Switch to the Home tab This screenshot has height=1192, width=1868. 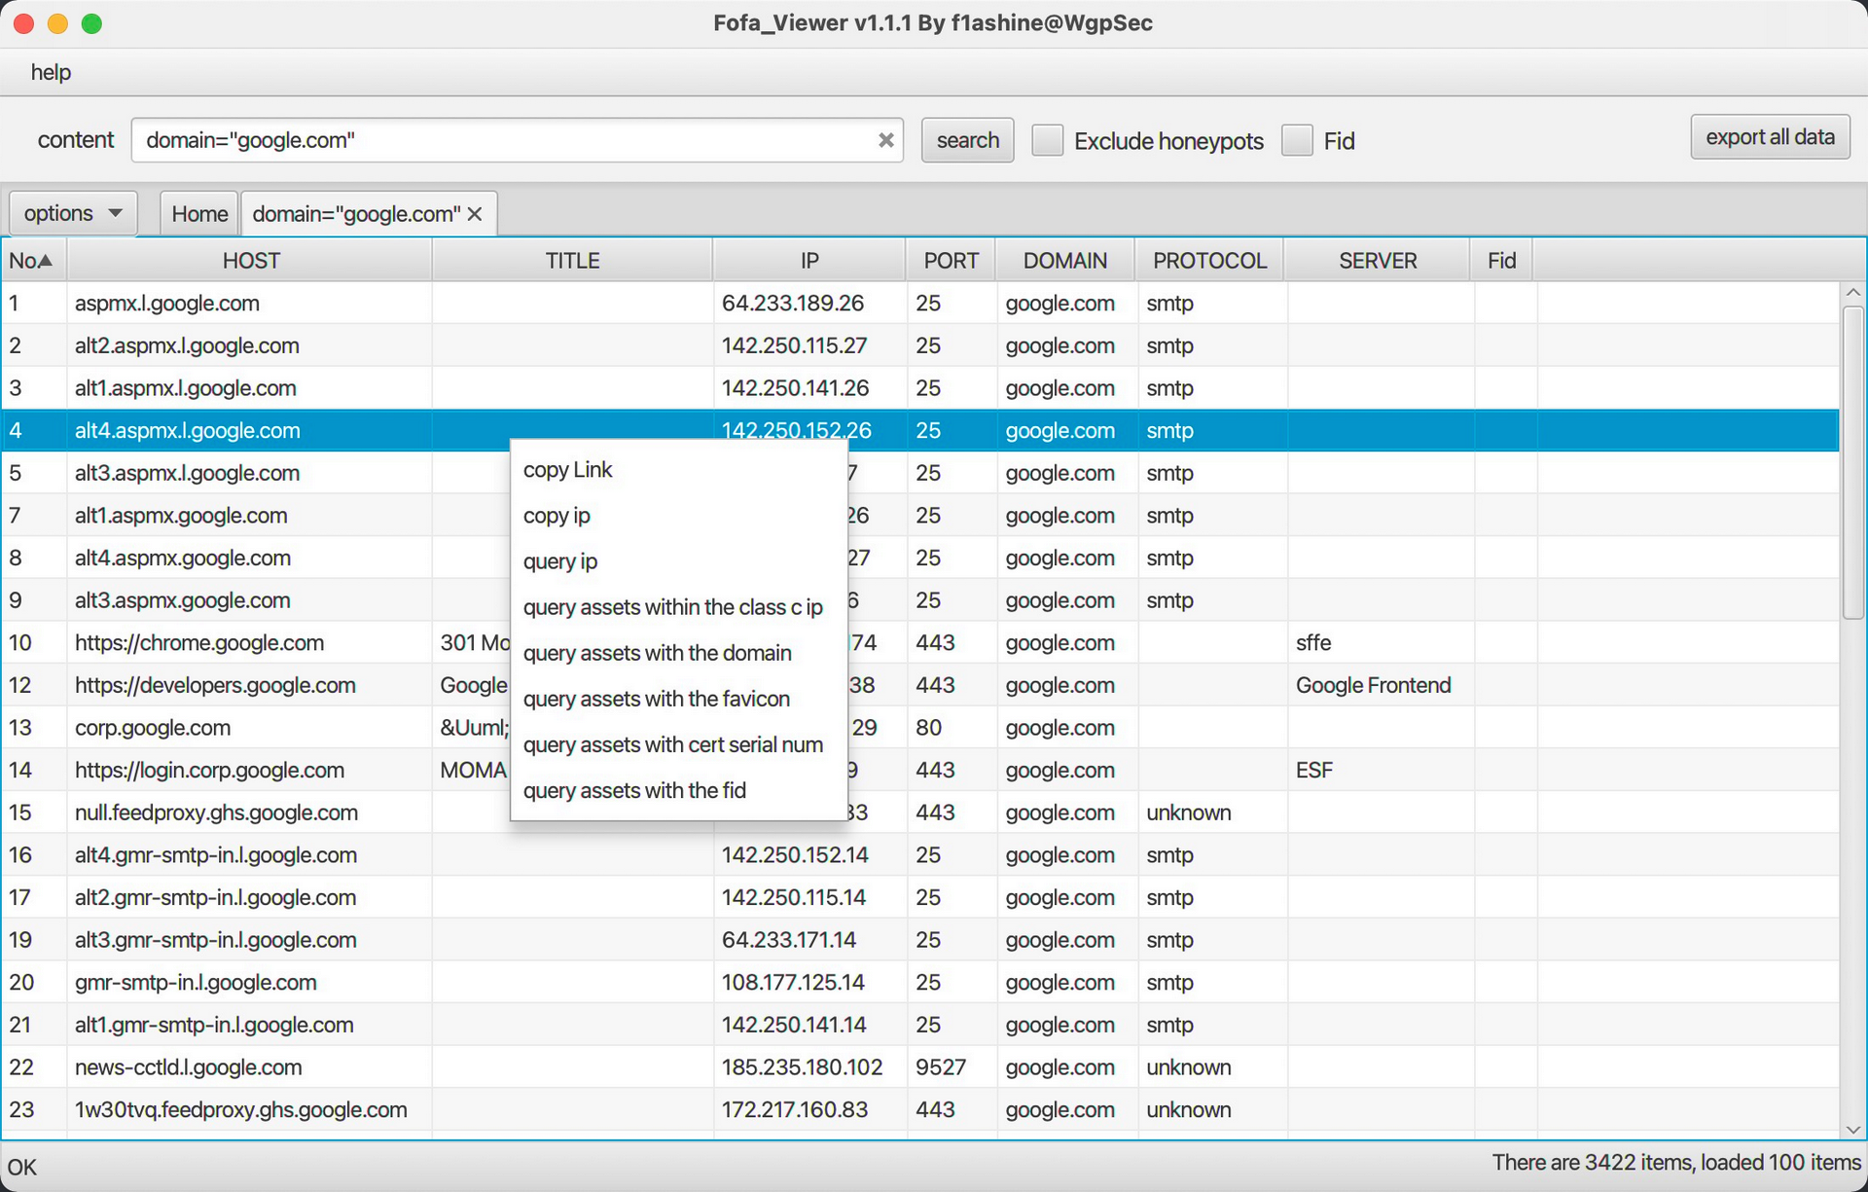[x=199, y=214]
